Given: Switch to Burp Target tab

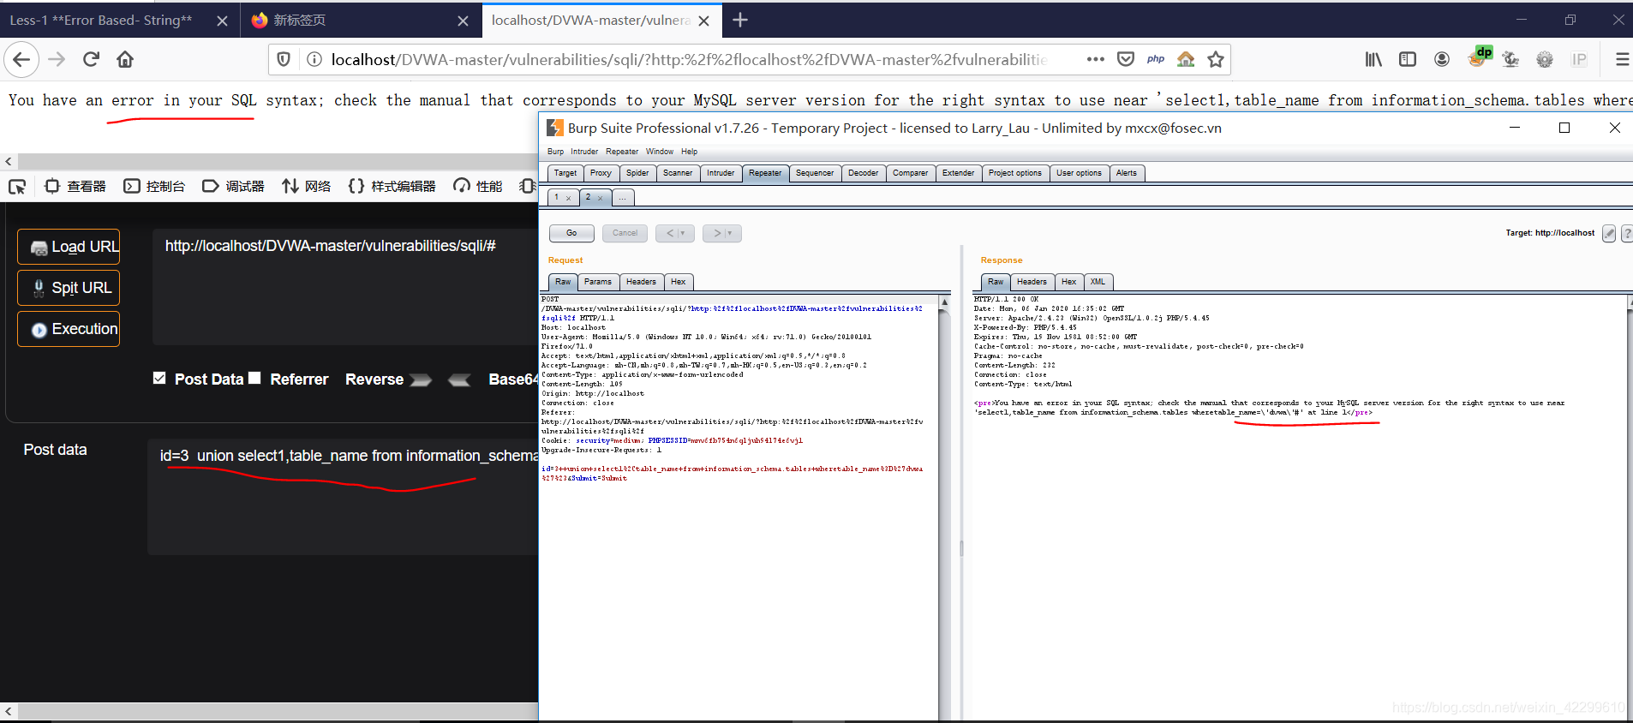Looking at the screenshot, I should coord(565,173).
